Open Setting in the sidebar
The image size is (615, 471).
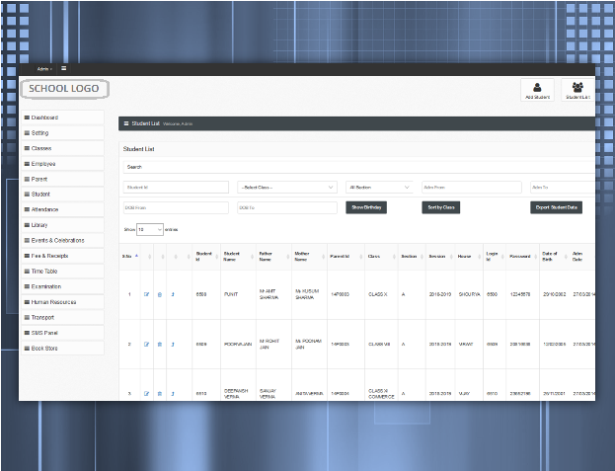point(62,133)
